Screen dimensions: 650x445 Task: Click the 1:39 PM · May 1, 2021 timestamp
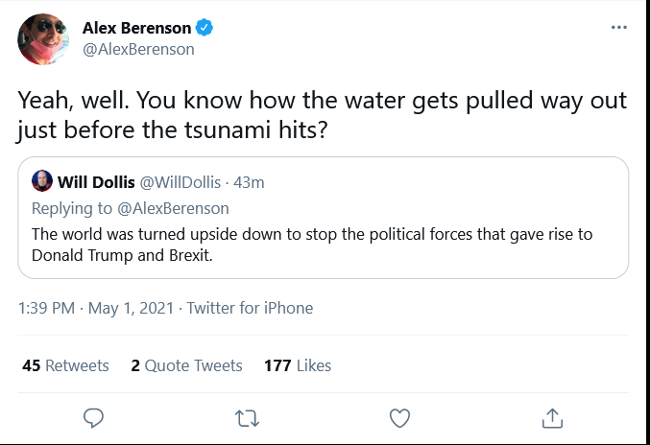[96, 308]
